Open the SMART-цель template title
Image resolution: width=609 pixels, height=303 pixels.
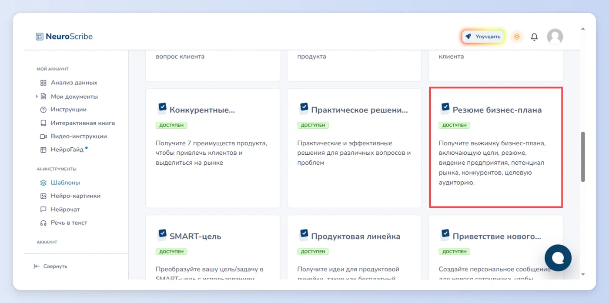point(195,236)
